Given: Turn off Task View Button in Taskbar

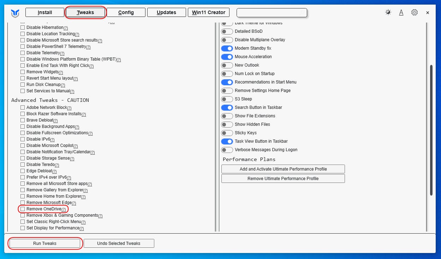Looking at the screenshot, I should tap(227, 141).
